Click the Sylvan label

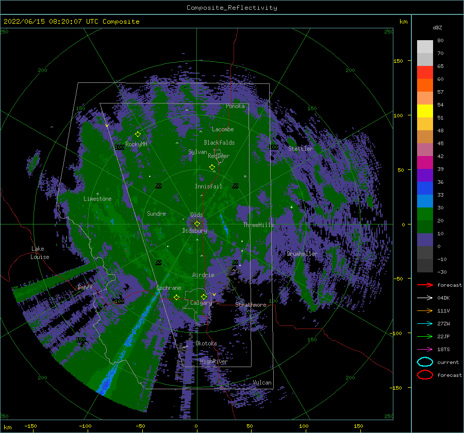[197, 152]
